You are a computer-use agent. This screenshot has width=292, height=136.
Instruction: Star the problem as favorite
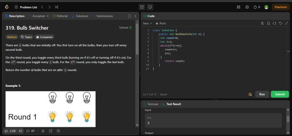pos(43,131)
